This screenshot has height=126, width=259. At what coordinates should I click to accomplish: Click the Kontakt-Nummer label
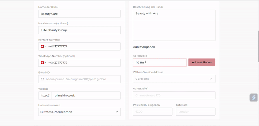click(49, 40)
